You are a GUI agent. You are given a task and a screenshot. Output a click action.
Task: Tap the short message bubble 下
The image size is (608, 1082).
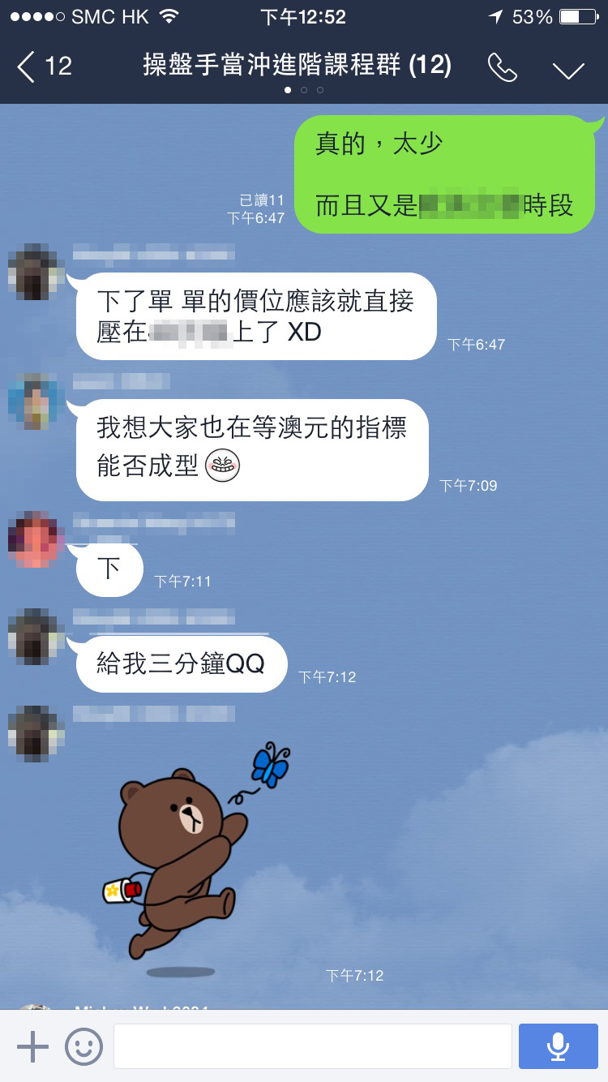pyautogui.click(x=109, y=569)
